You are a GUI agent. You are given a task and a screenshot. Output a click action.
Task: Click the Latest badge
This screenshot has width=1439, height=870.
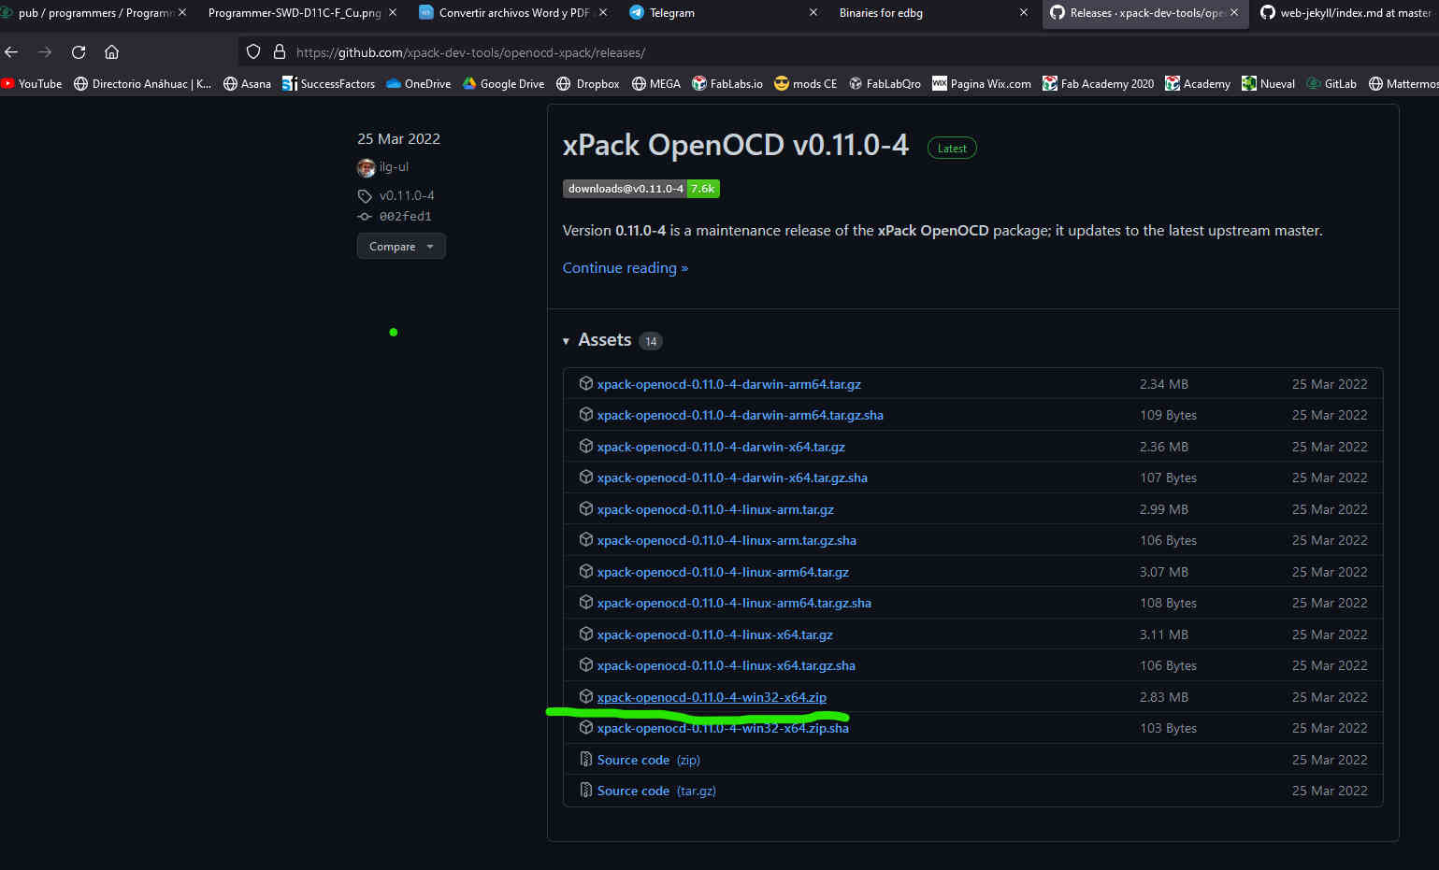pos(952,148)
